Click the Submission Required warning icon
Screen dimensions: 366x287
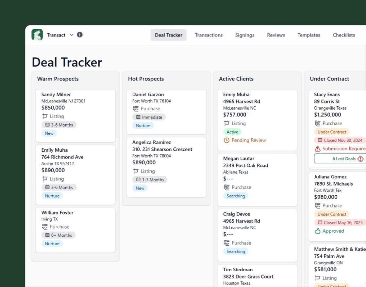pos(317,149)
